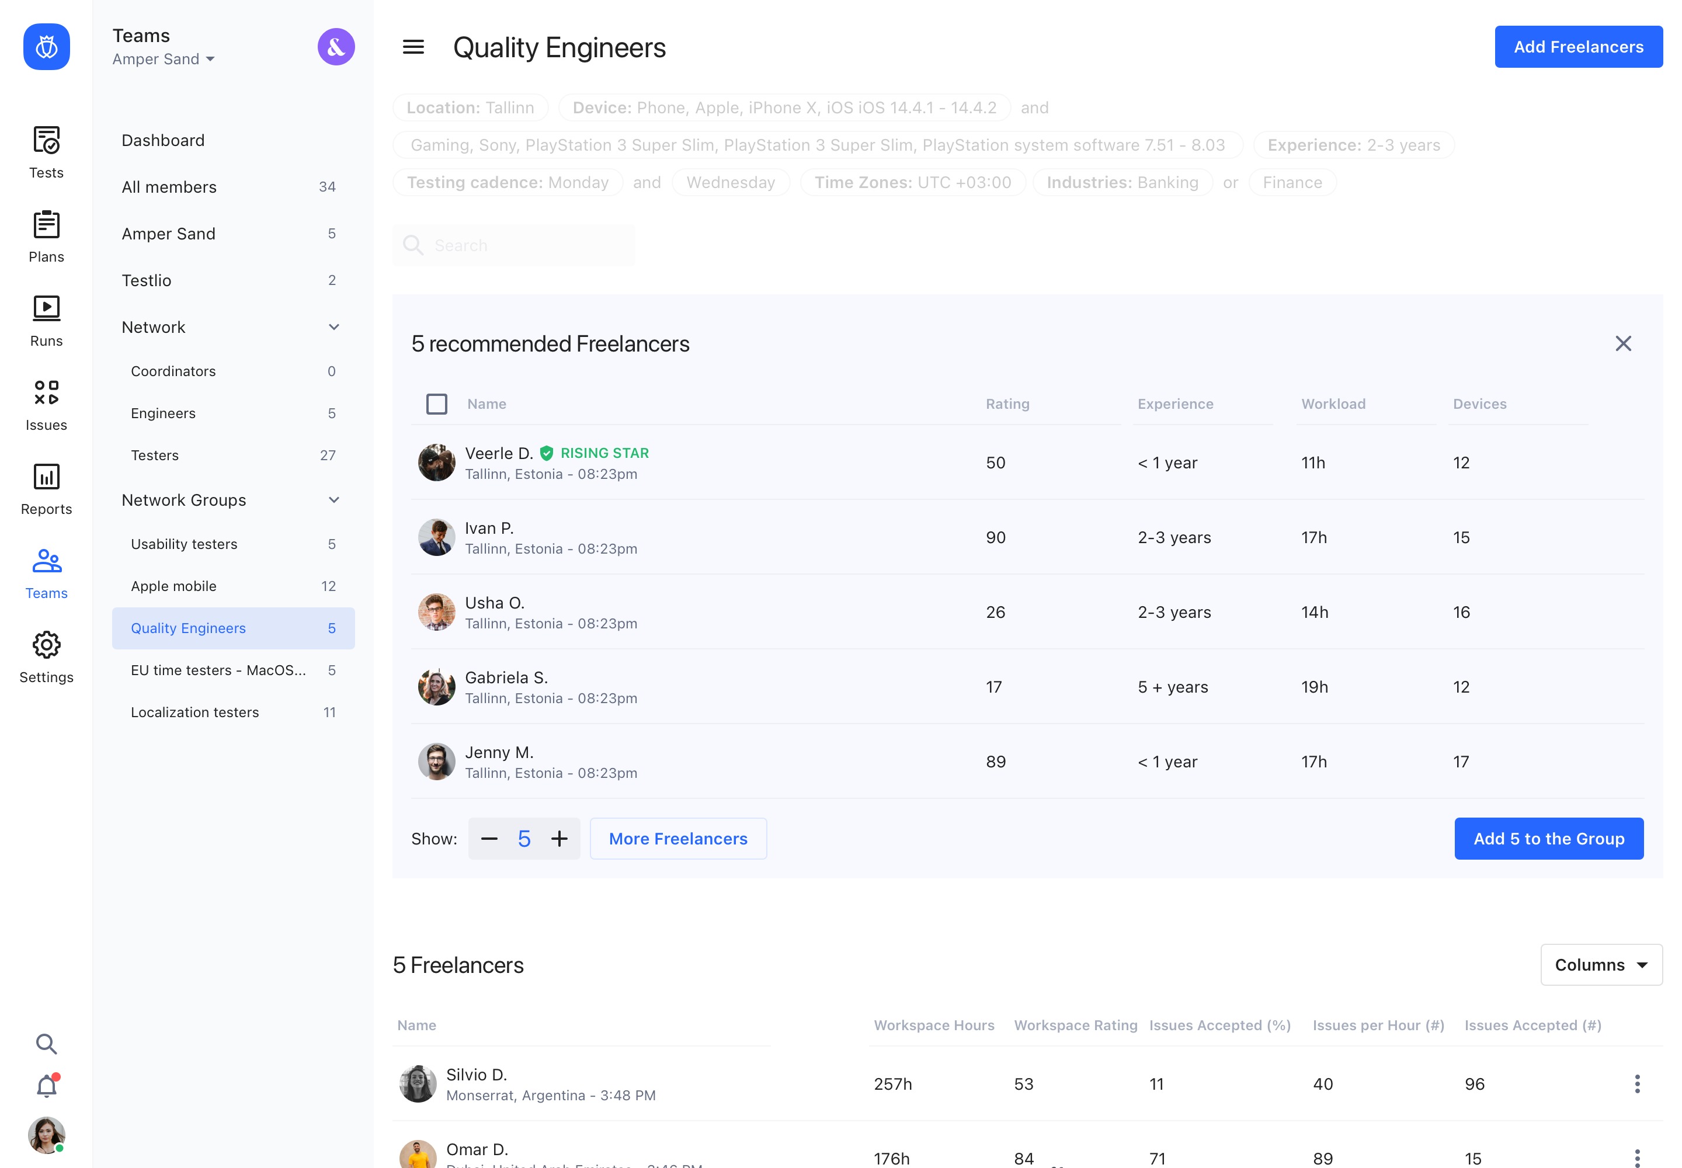Open more options for Silvio D.
This screenshot has height=1168, width=1682.
click(x=1636, y=1084)
